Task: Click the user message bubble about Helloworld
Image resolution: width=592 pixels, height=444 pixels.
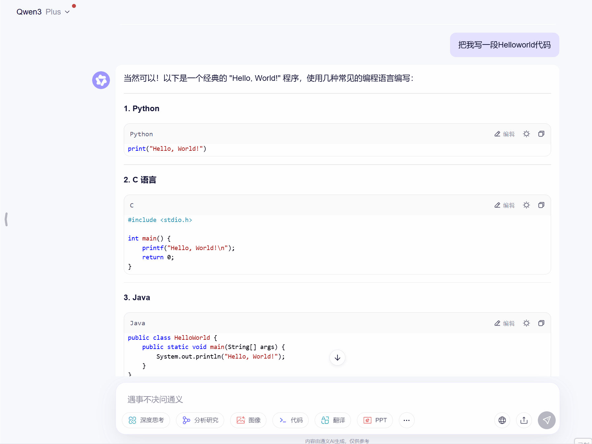Action: click(505, 45)
